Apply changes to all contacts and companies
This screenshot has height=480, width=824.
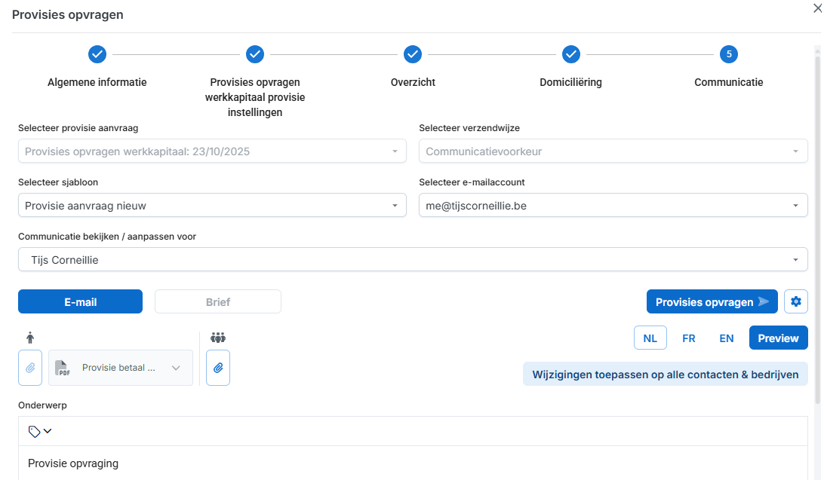665,375
